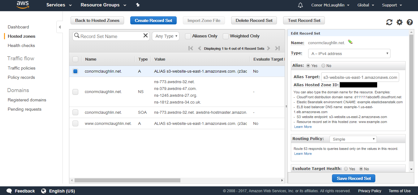The width and height of the screenshot is (418, 195).
Task: Click Create Record Set
Action: tap(153, 20)
